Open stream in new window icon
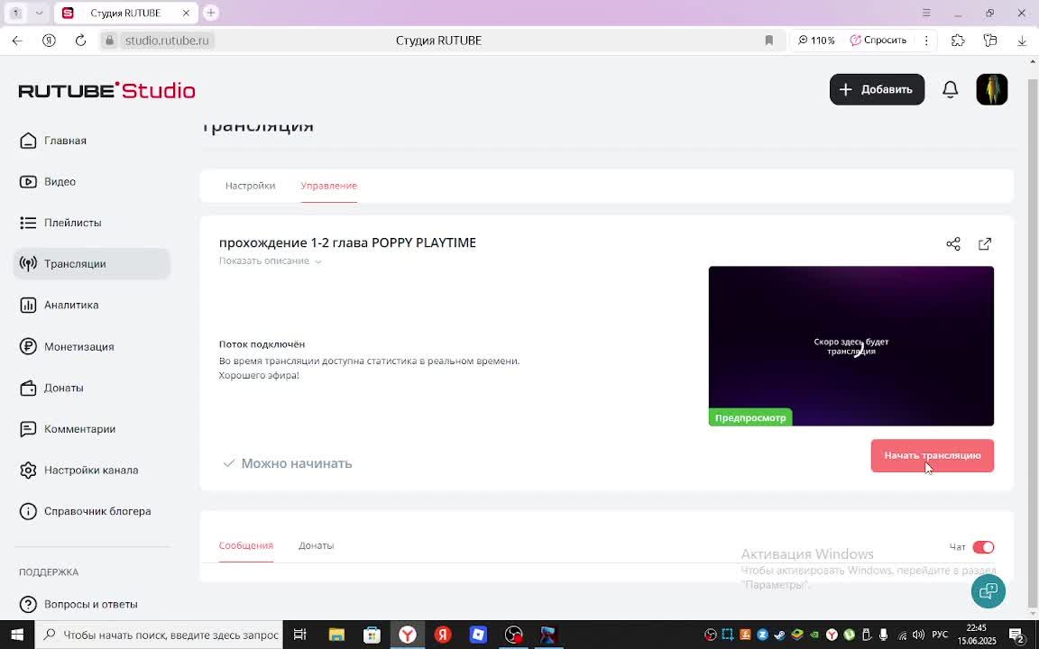 point(985,243)
